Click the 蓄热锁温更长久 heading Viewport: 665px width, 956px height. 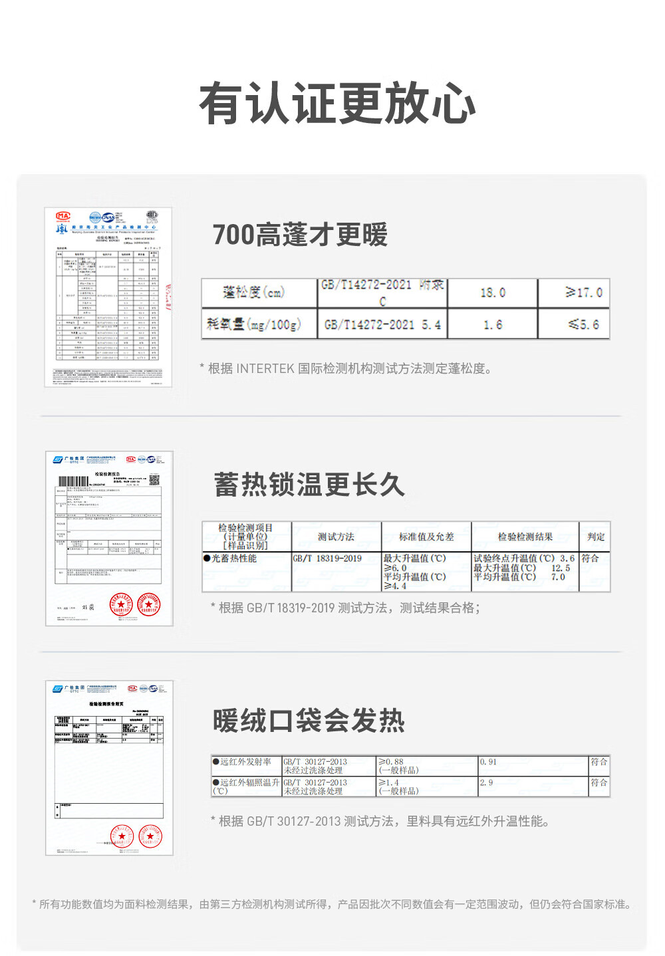309,484
